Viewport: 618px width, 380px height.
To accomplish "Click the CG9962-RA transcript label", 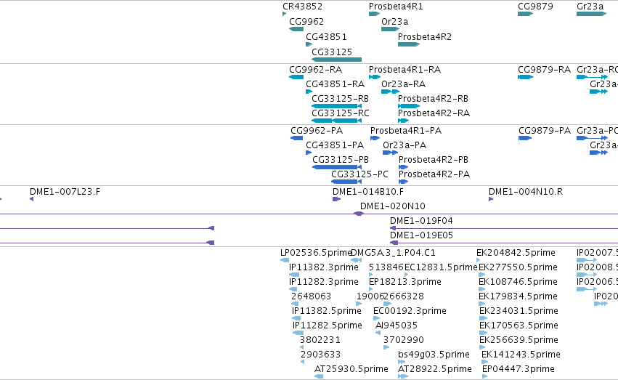I will point(316,70).
